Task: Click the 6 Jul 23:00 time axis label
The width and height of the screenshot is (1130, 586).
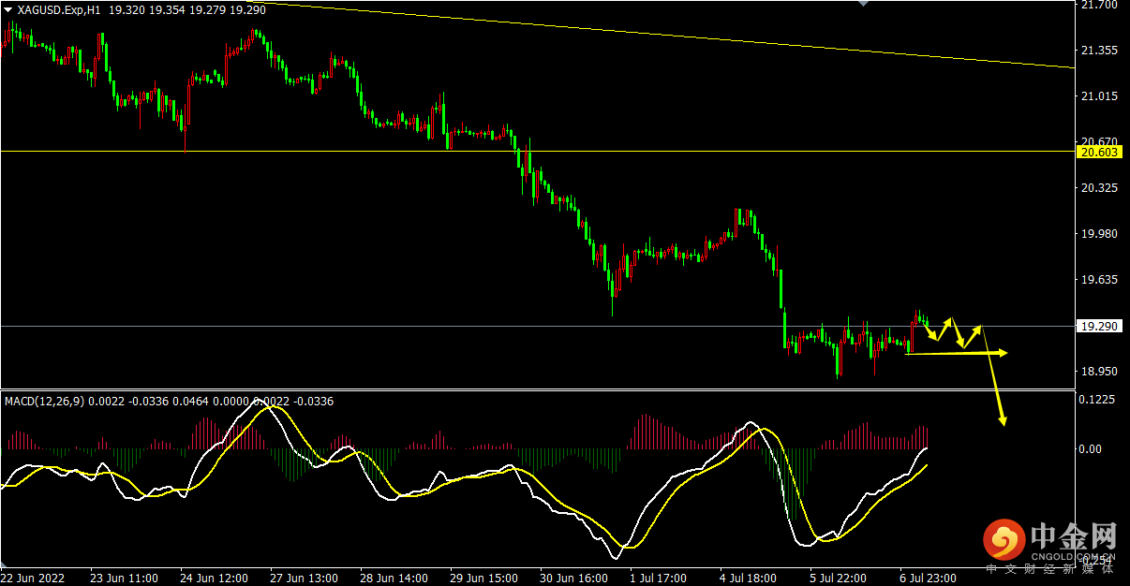Action: click(x=930, y=578)
